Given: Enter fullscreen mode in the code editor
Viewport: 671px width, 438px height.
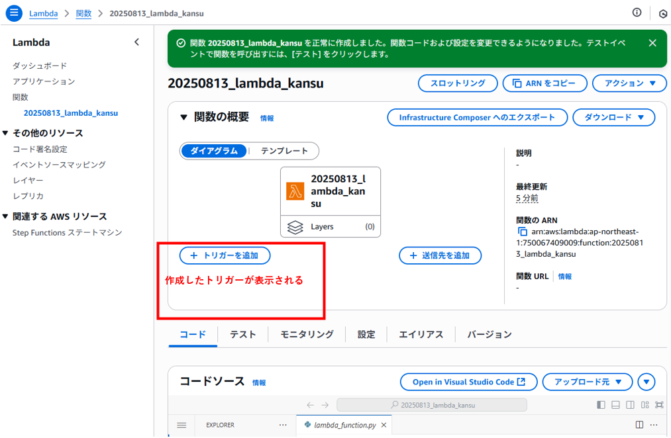Looking at the screenshot, I should point(660,405).
